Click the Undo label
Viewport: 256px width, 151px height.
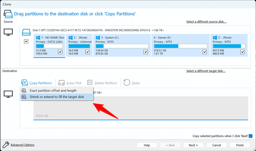(x=136, y=83)
